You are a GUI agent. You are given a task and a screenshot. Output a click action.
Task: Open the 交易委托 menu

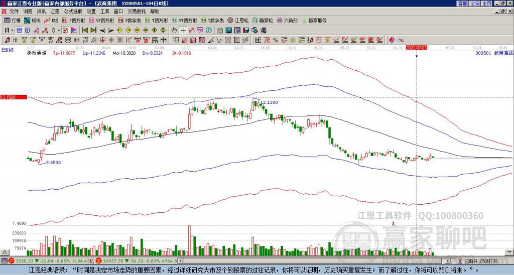pyautogui.click(x=137, y=12)
